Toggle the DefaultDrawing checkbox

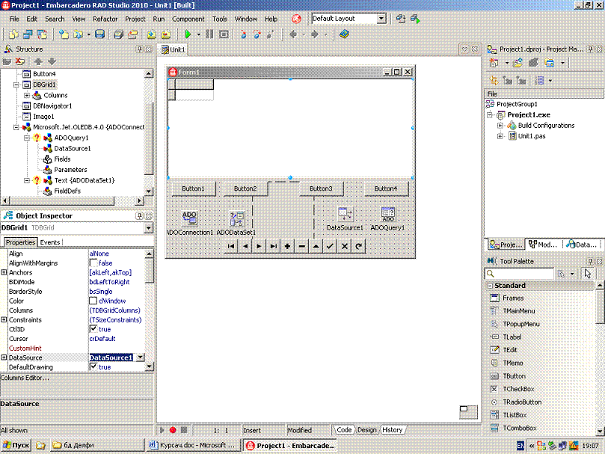pos(93,367)
